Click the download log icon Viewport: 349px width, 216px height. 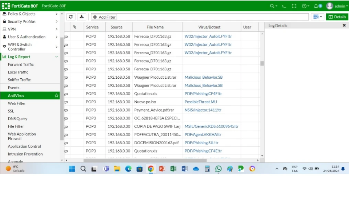[x=81, y=17]
